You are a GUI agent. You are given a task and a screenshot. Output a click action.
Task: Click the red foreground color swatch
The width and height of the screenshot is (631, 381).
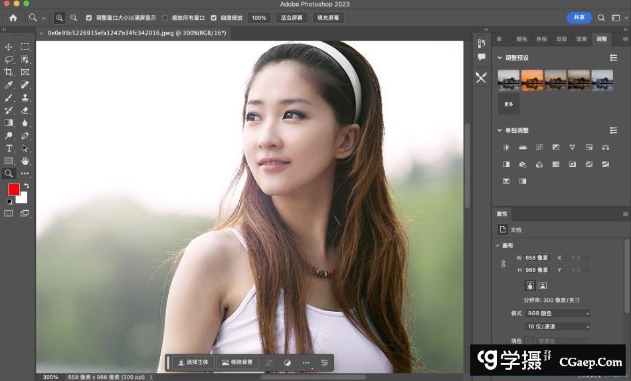click(x=14, y=190)
